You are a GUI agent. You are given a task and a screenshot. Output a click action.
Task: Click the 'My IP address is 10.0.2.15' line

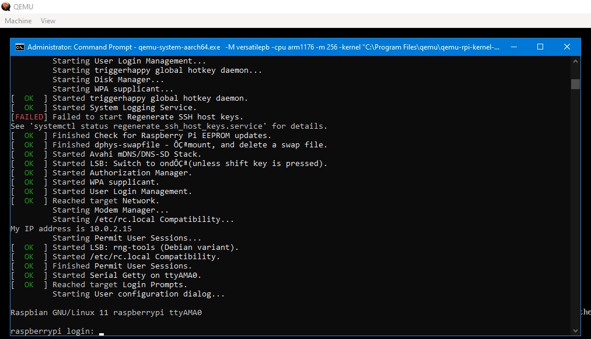[x=71, y=229]
